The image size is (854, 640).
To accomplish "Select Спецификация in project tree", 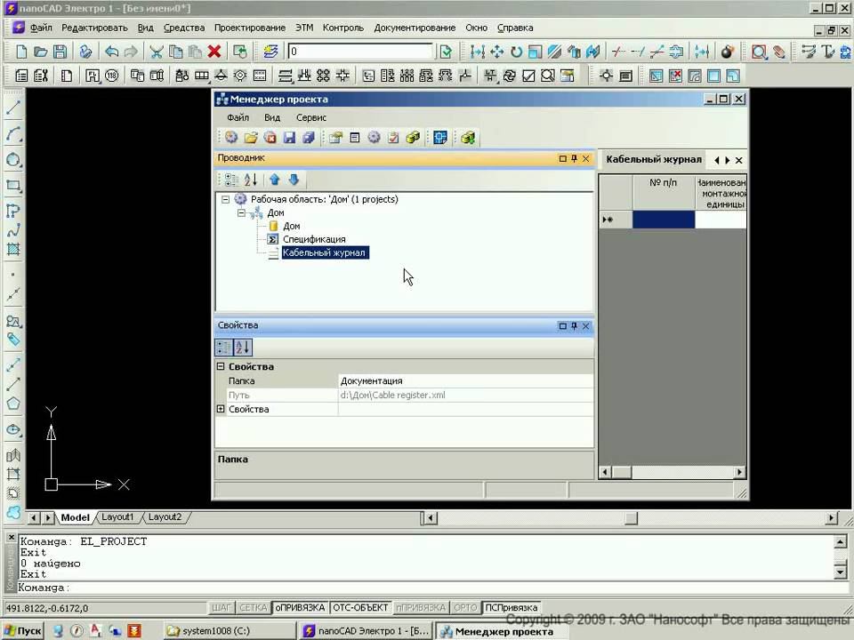I will pos(314,239).
